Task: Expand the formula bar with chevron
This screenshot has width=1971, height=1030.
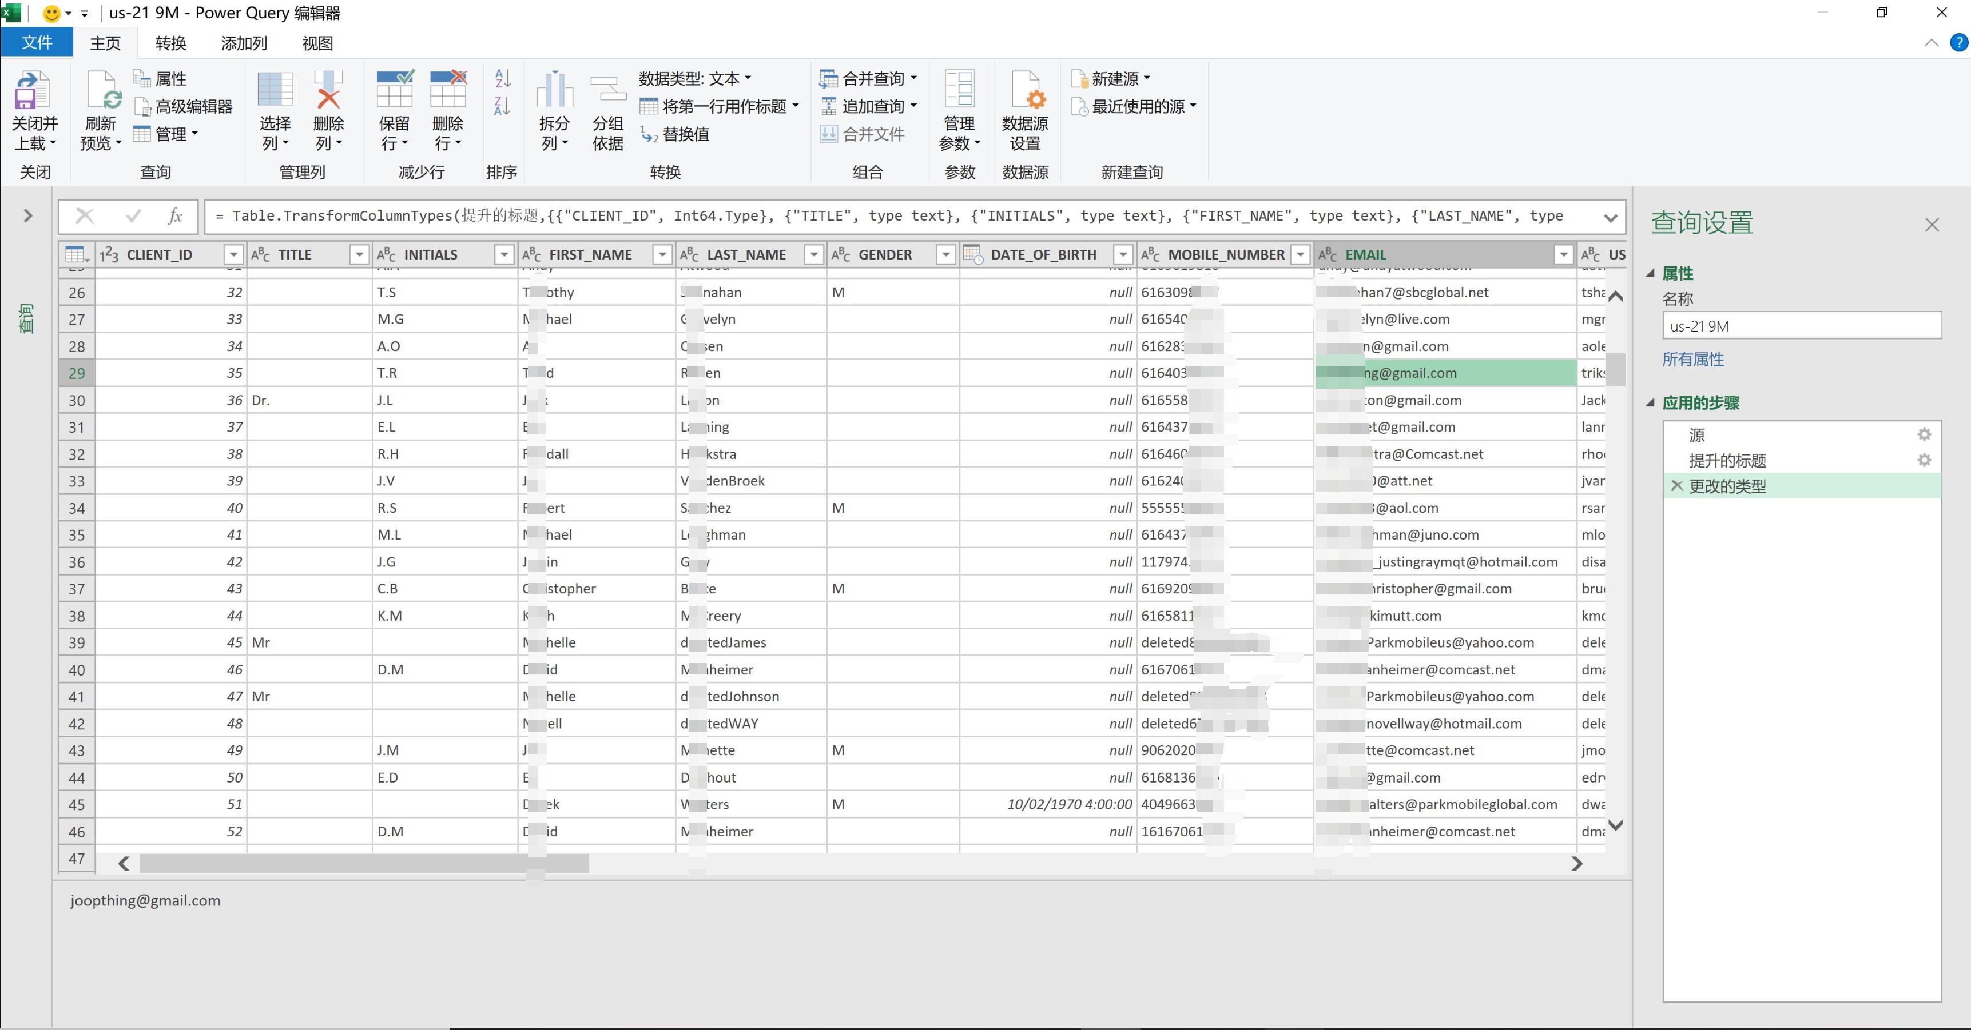Action: click(1610, 218)
